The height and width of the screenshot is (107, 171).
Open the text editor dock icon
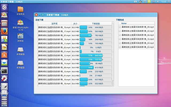tap(4, 86)
